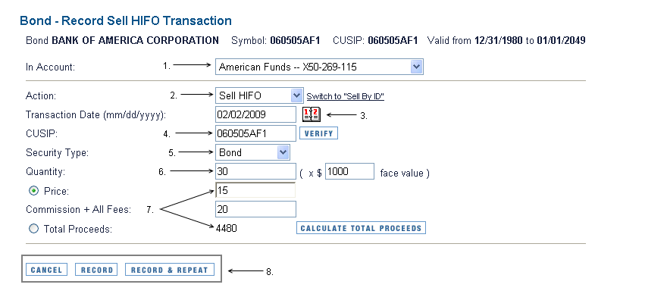Click the face value field showing 1000
The width and height of the screenshot is (667, 297).
click(349, 171)
